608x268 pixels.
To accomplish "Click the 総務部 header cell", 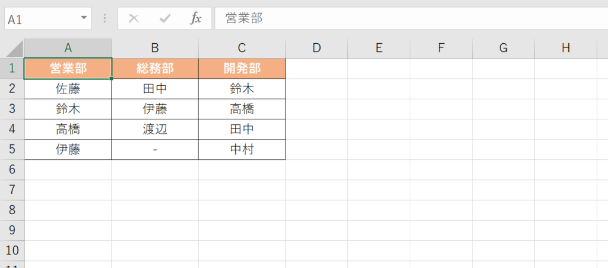I will pos(155,69).
